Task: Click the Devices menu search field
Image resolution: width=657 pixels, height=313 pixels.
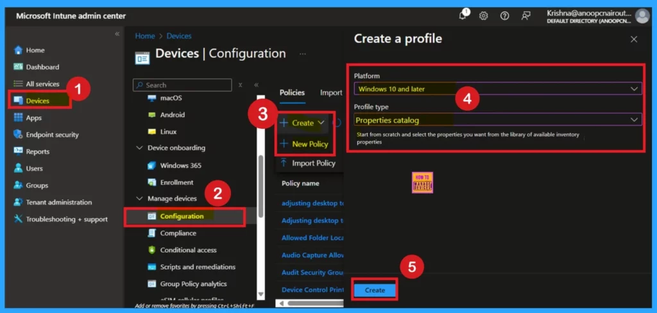Action: pos(183,85)
